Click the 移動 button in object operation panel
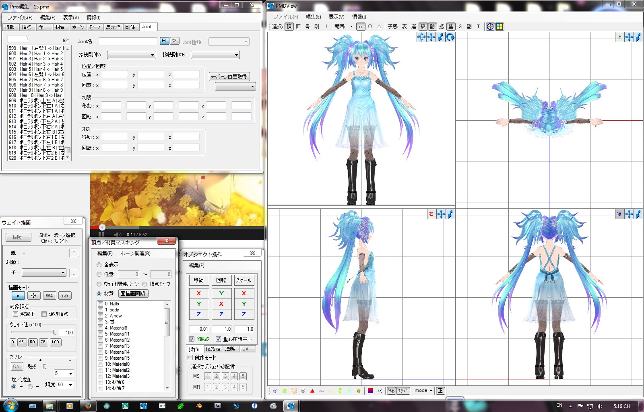The image size is (644, 412). tap(199, 280)
